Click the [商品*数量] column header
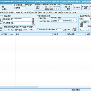Screen dimensions: 91x91 76,34
